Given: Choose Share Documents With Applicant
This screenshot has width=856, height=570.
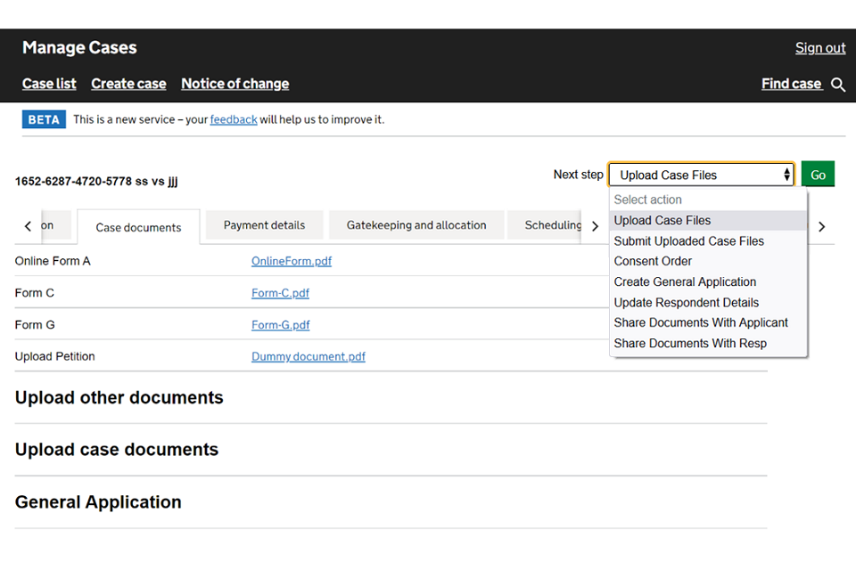Looking at the screenshot, I should [x=701, y=322].
